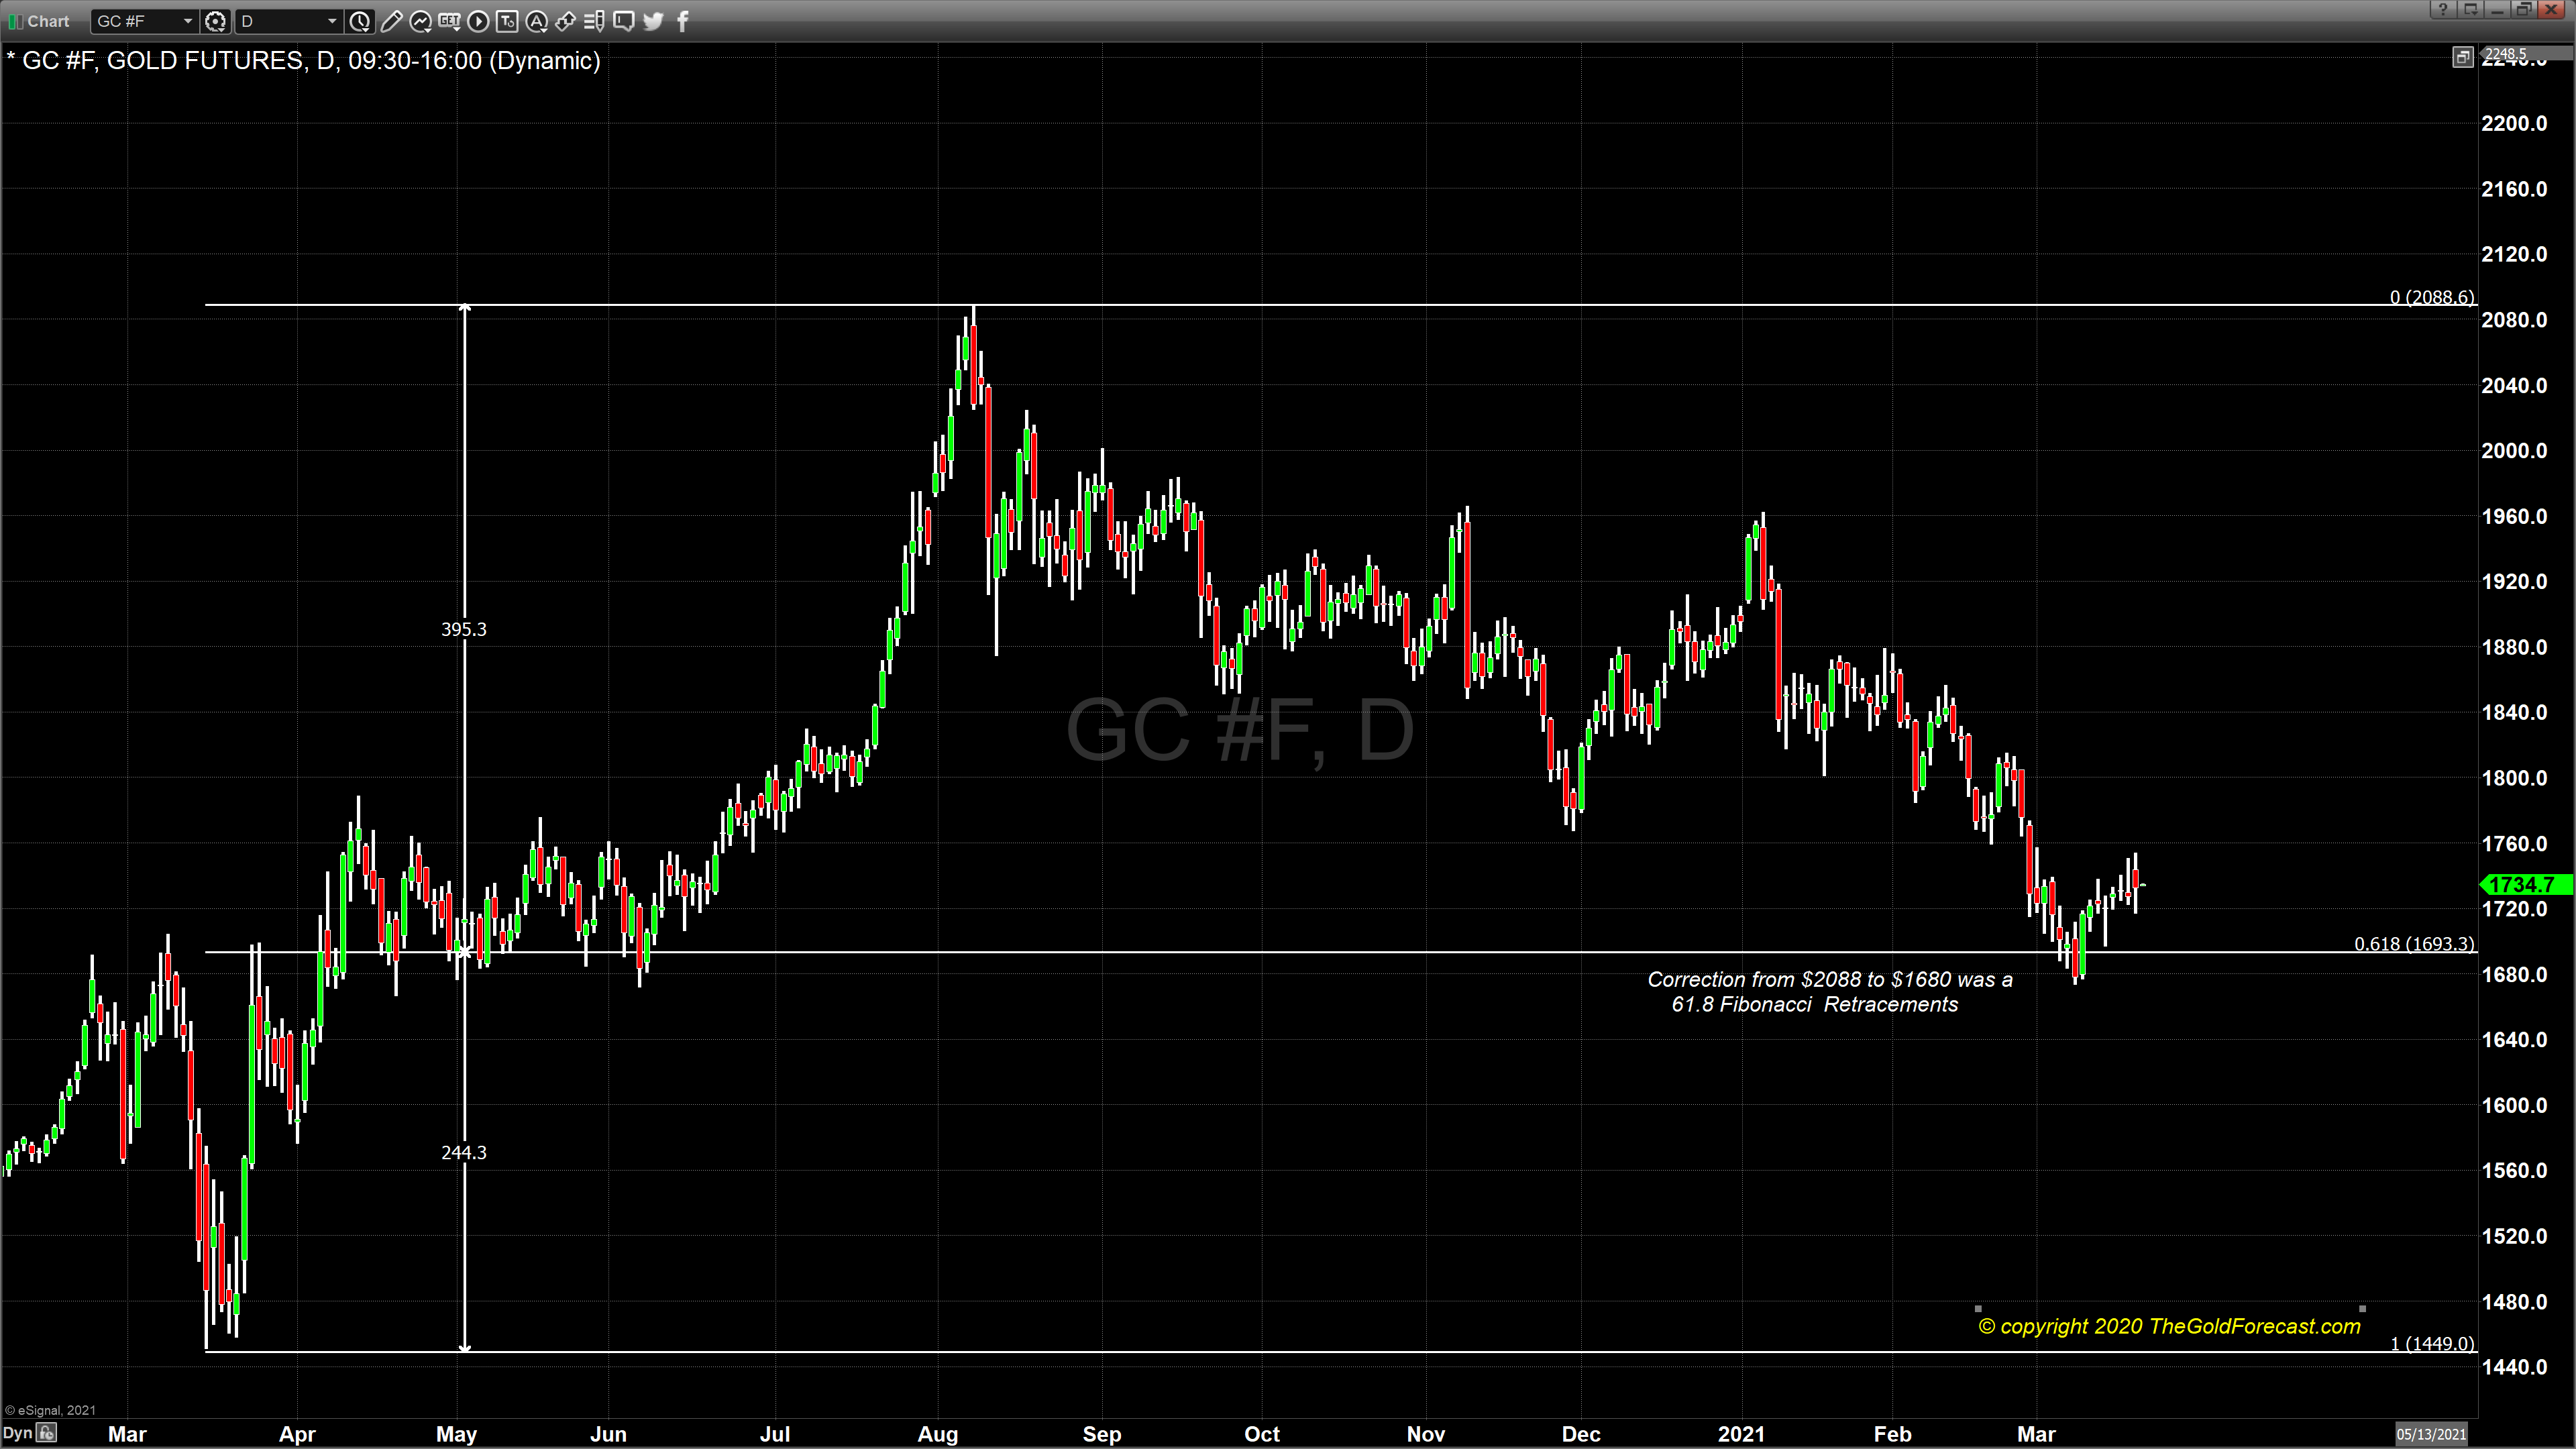This screenshot has width=2576, height=1449.
Task: Click the Mar 2020 label on time axis
Action: pos(127,1434)
